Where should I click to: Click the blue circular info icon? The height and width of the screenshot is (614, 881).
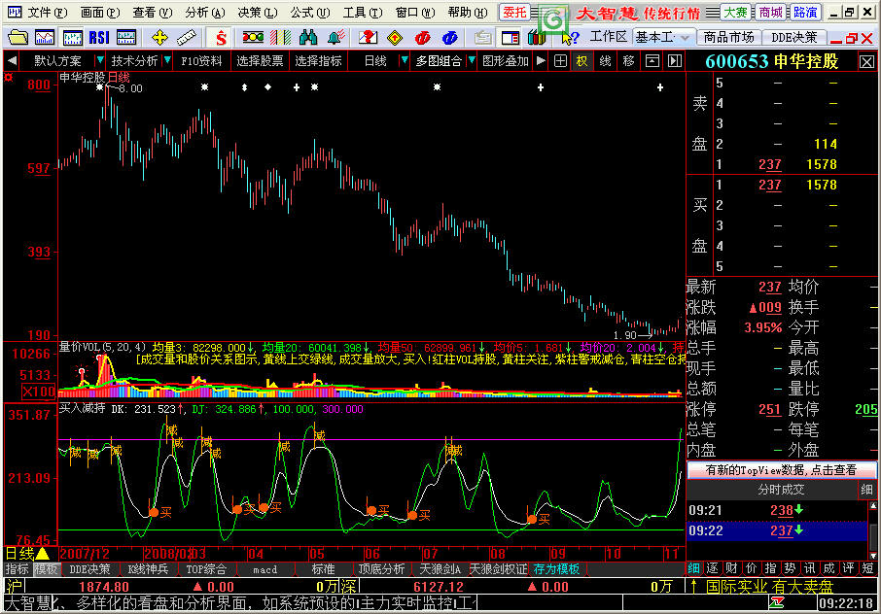tap(449, 38)
